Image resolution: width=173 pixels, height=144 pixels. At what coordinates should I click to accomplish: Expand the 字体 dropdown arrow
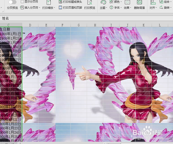(x=121, y=8)
